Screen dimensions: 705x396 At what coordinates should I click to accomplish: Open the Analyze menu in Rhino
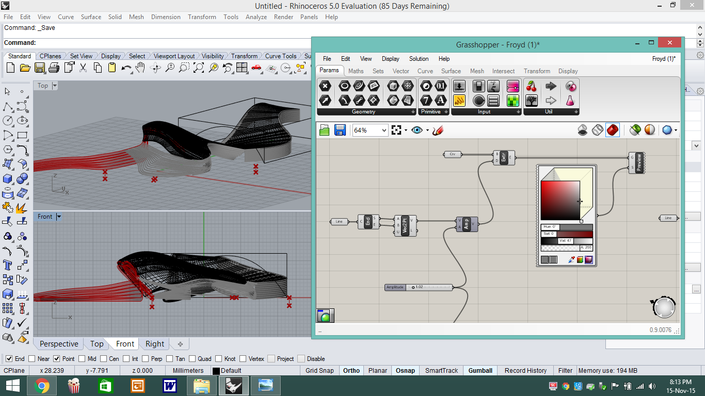pos(256,17)
